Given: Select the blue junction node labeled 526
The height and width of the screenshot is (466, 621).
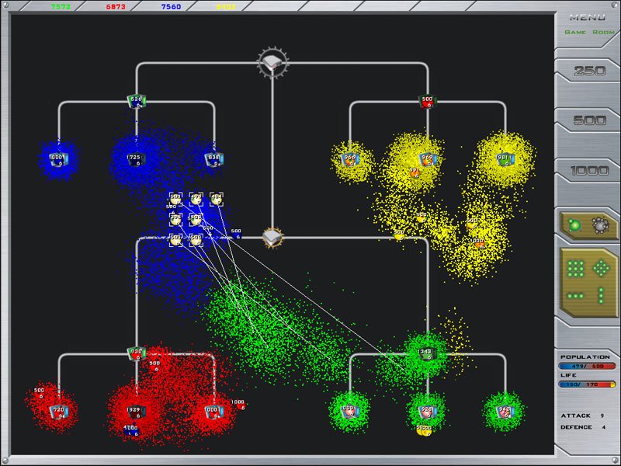Looking at the screenshot, I should coord(137,101).
